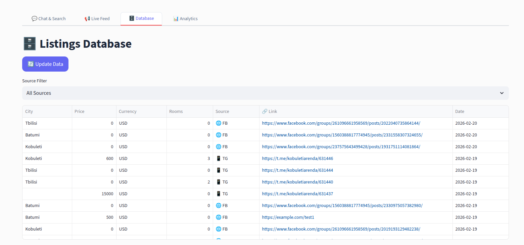The height and width of the screenshot is (245, 524).
Task: Select the Database tab
Action: pos(141,18)
